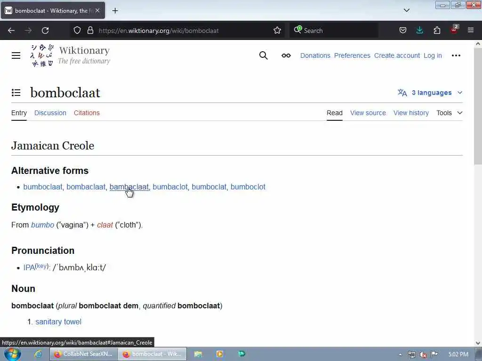482x361 pixels.
Task: Go back to the previous page
Action: point(11,31)
